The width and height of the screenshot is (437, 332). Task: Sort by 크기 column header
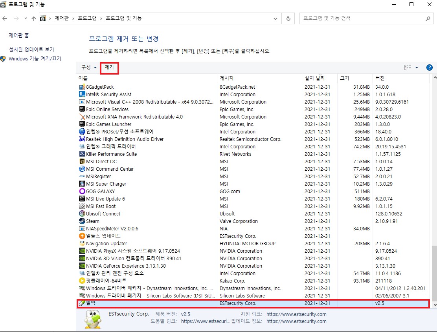355,78
